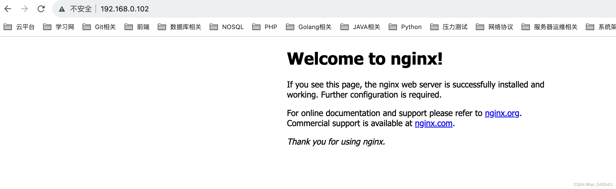Open the 压力测试 bookmark folder
Viewport: 616px width, 189px height.
click(x=449, y=27)
